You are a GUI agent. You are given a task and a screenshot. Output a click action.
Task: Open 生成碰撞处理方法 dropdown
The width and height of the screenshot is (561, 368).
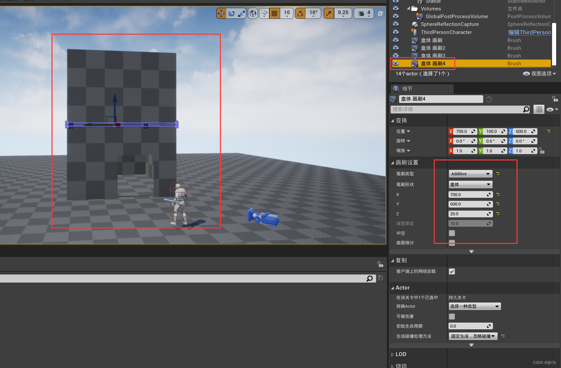click(473, 336)
